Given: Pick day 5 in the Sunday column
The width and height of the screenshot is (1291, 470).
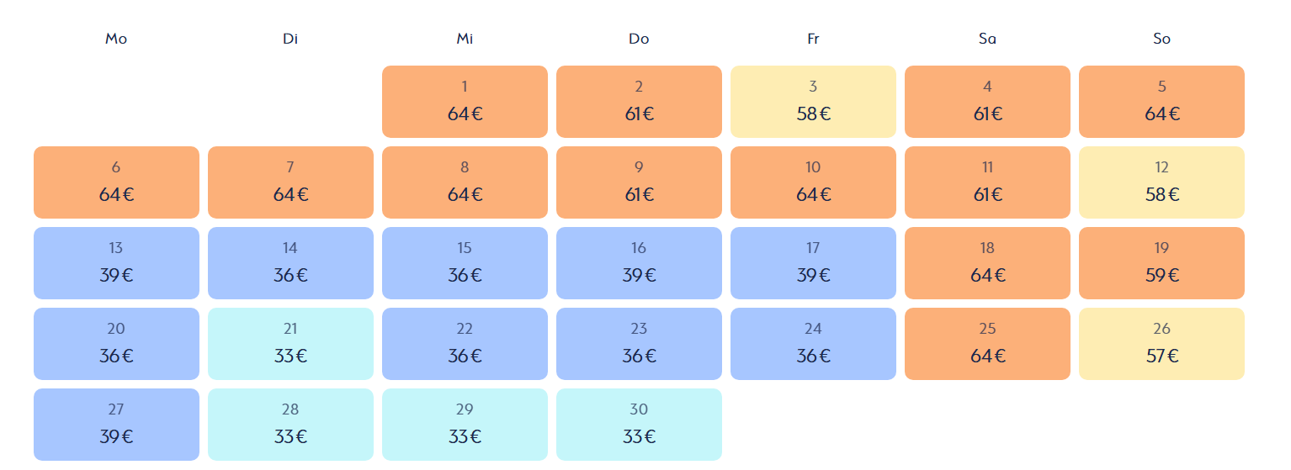Looking at the screenshot, I should pyautogui.click(x=1161, y=102).
